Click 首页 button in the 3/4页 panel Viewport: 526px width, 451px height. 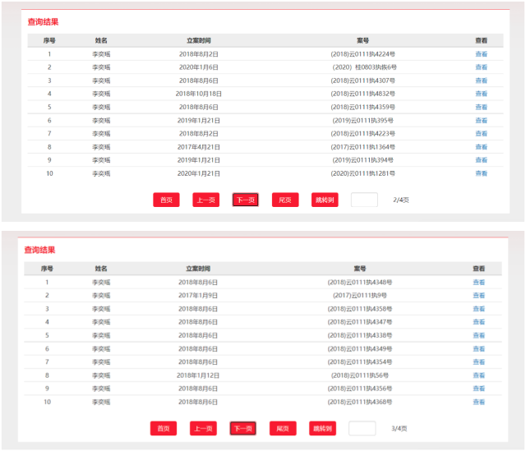pyautogui.click(x=164, y=428)
